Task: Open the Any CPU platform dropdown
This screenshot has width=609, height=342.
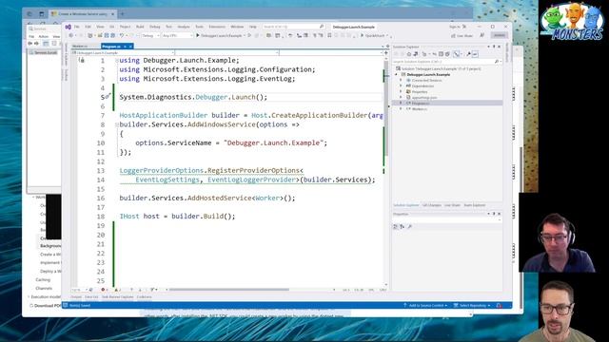Action: [178, 36]
